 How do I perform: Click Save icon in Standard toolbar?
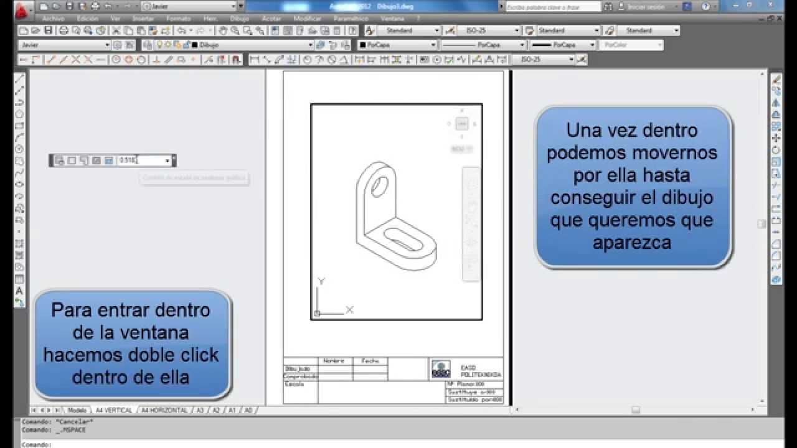(x=49, y=30)
